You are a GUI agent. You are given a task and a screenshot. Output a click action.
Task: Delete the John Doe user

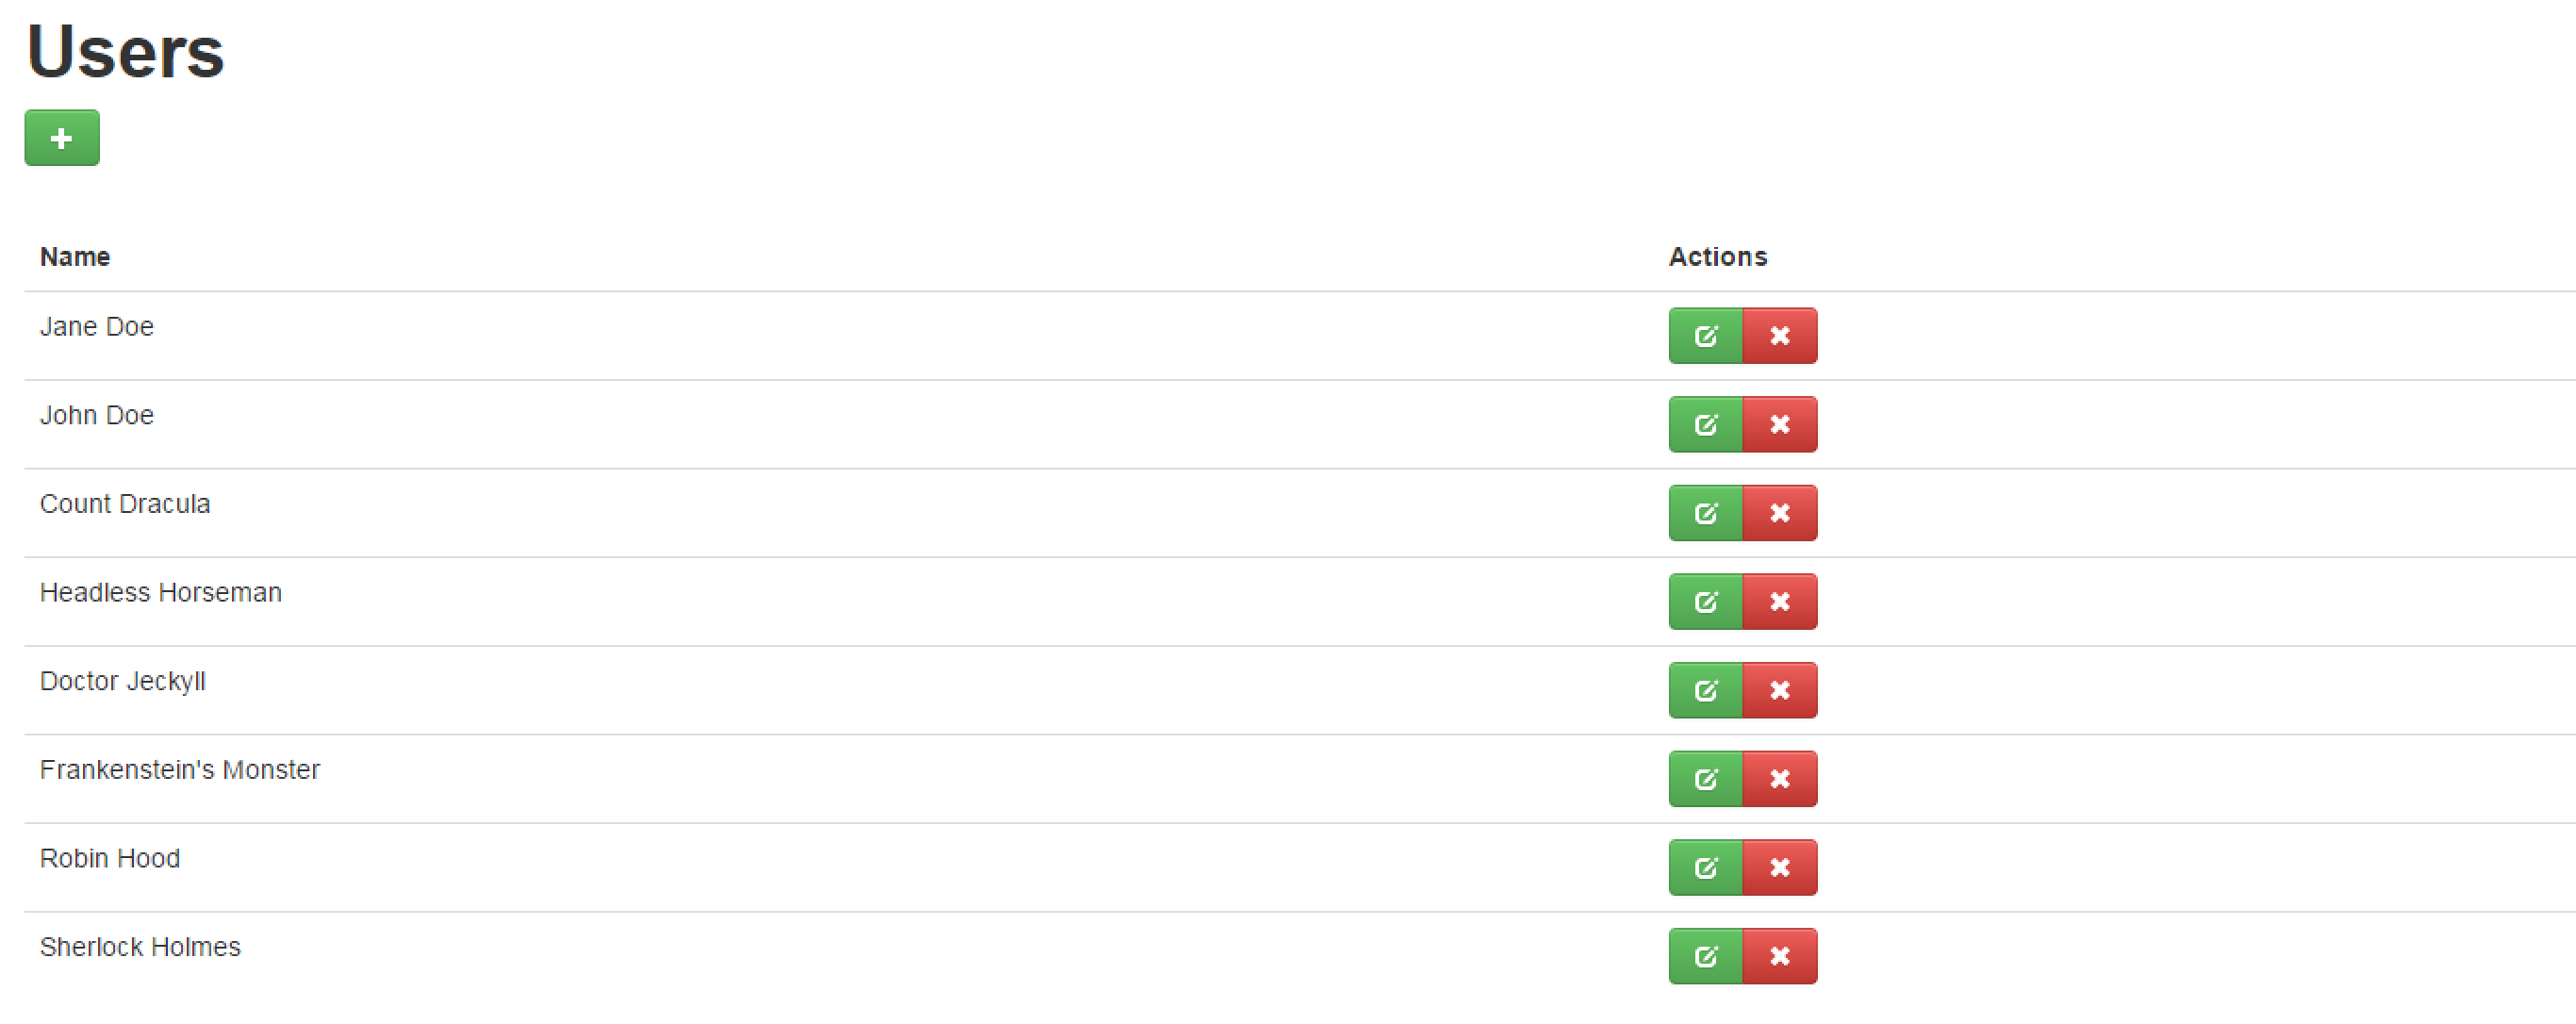click(1780, 425)
